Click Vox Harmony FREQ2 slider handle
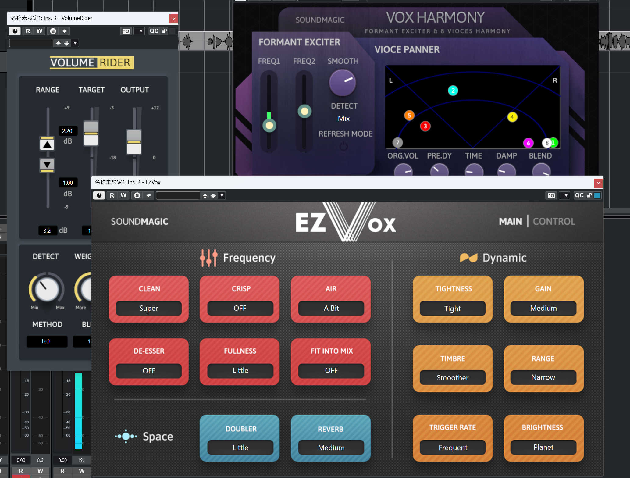 tap(304, 111)
